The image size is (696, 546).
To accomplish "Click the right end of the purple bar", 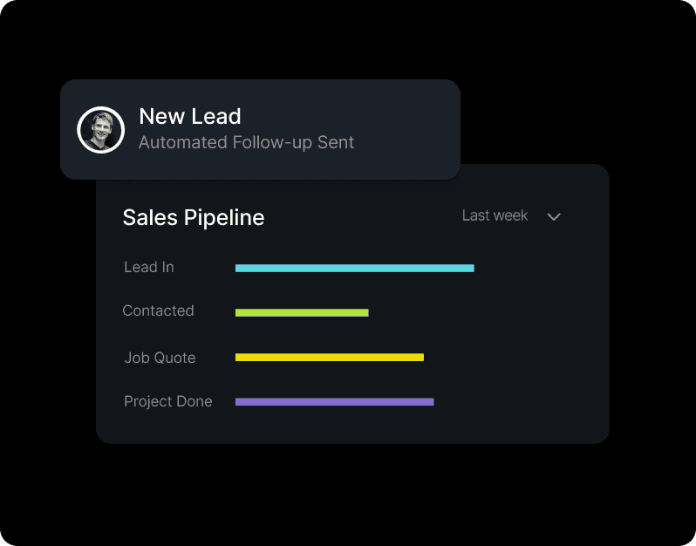I will (431, 402).
